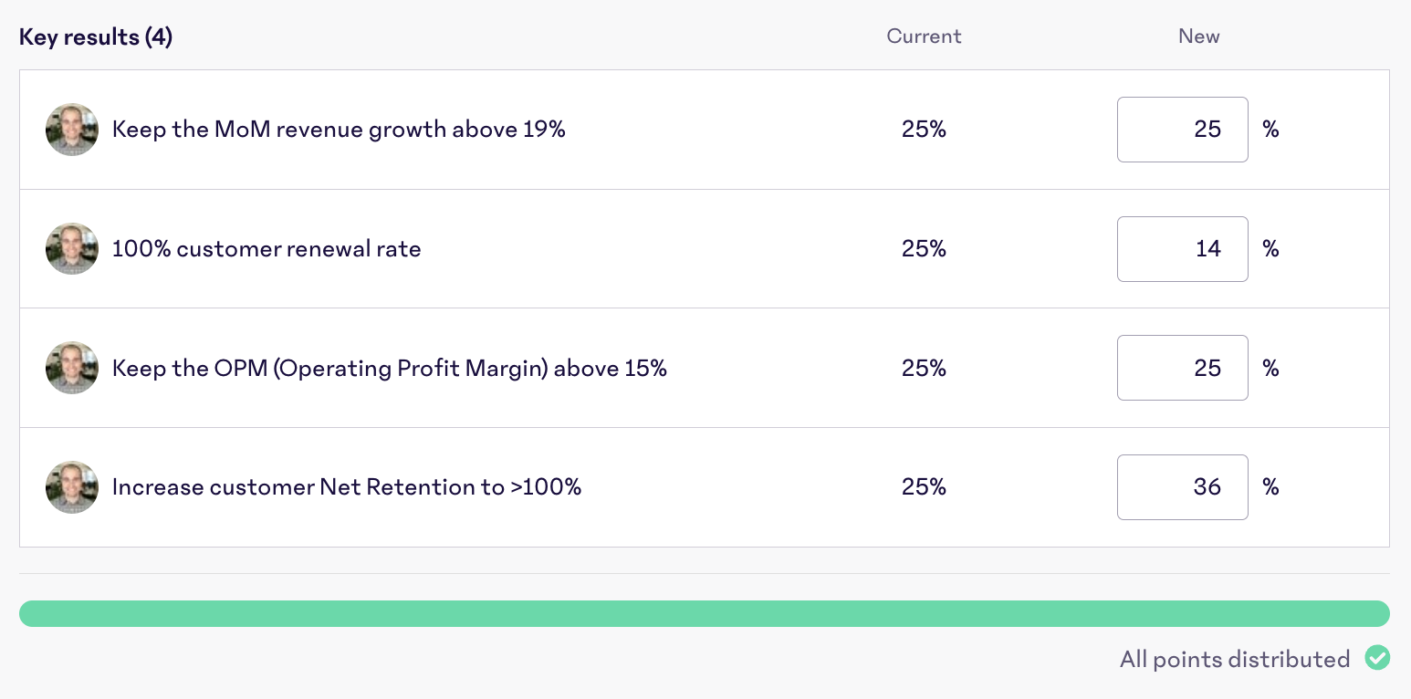
Task: Click the "New" column header
Action: 1198,37
